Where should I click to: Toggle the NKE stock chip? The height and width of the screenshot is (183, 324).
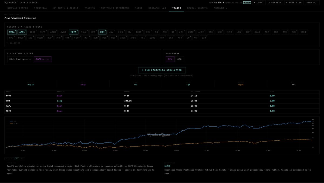point(143,38)
